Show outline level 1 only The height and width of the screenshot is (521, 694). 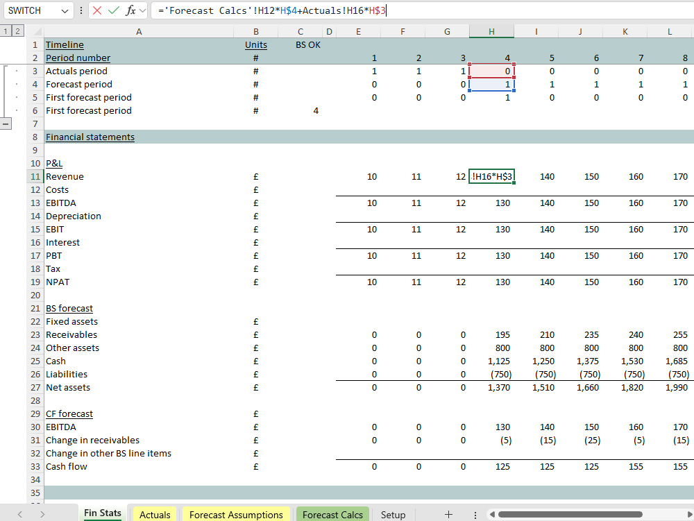tap(6, 31)
